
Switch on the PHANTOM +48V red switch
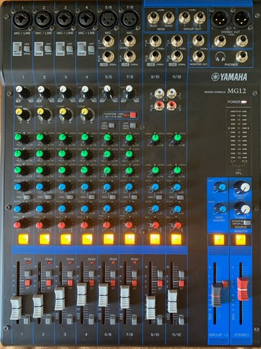(132, 115)
